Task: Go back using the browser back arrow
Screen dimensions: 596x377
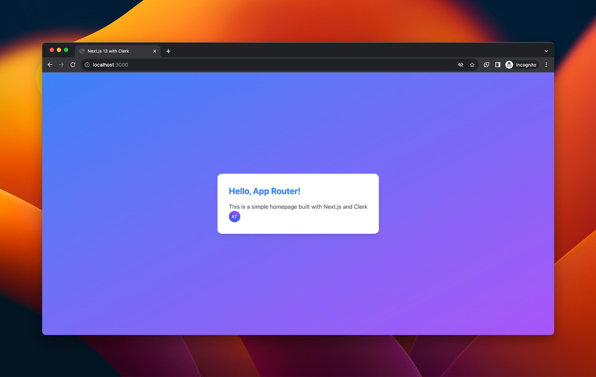Action: 50,65
